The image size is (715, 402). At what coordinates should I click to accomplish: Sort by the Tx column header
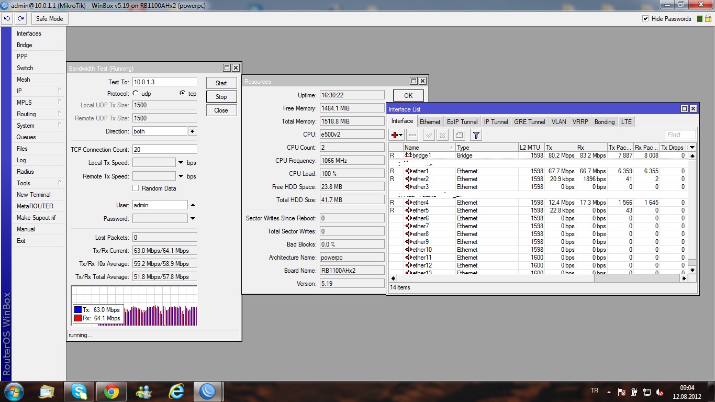point(560,148)
